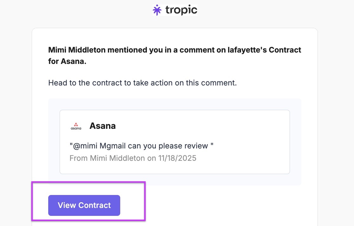The width and height of the screenshot is (354, 226).
Task: Select the bold Asana title in the card
Action: coord(102,126)
